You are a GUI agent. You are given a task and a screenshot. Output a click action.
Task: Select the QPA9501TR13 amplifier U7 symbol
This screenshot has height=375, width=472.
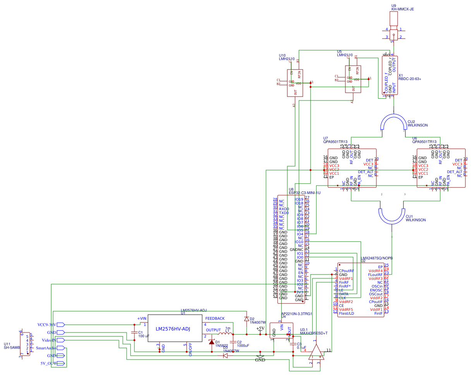(x=352, y=168)
